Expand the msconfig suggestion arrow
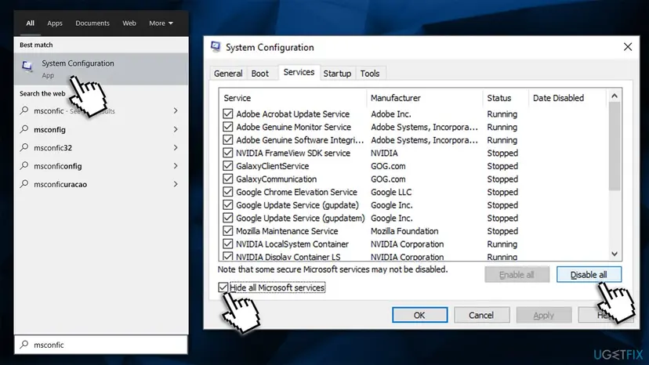649x365 pixels. (176, 129)
